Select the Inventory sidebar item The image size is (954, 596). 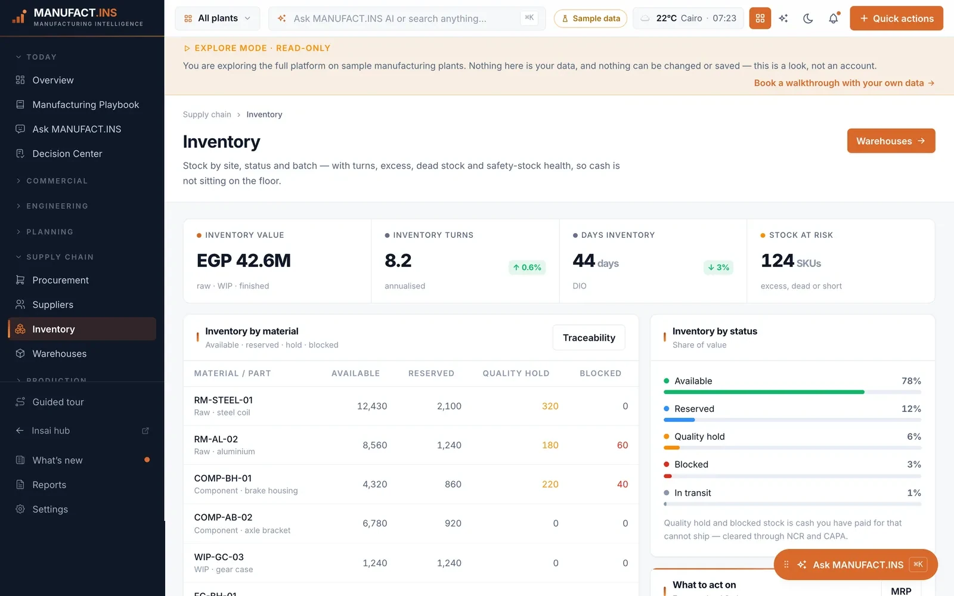point(82,329)
